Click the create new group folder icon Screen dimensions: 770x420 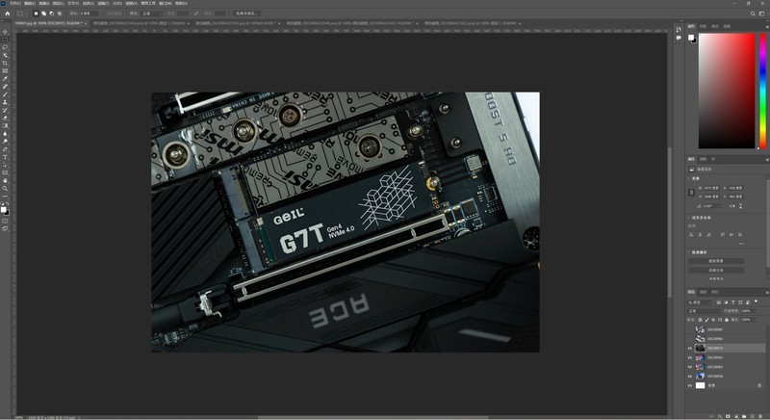[x=744, y=416]
